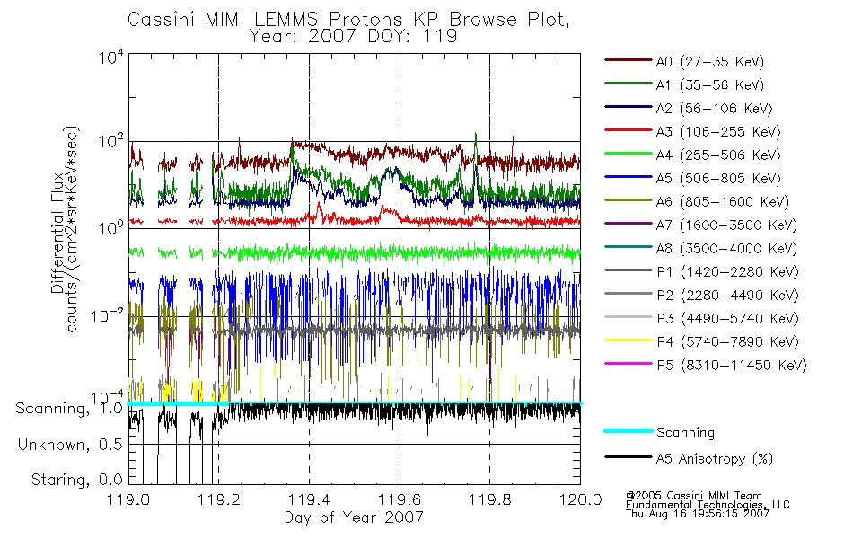The height and width of the screenshot is (539, 853).
Task: Click the dark green A1 legend line
Action: pyautogui.click(x=628, y=84)
